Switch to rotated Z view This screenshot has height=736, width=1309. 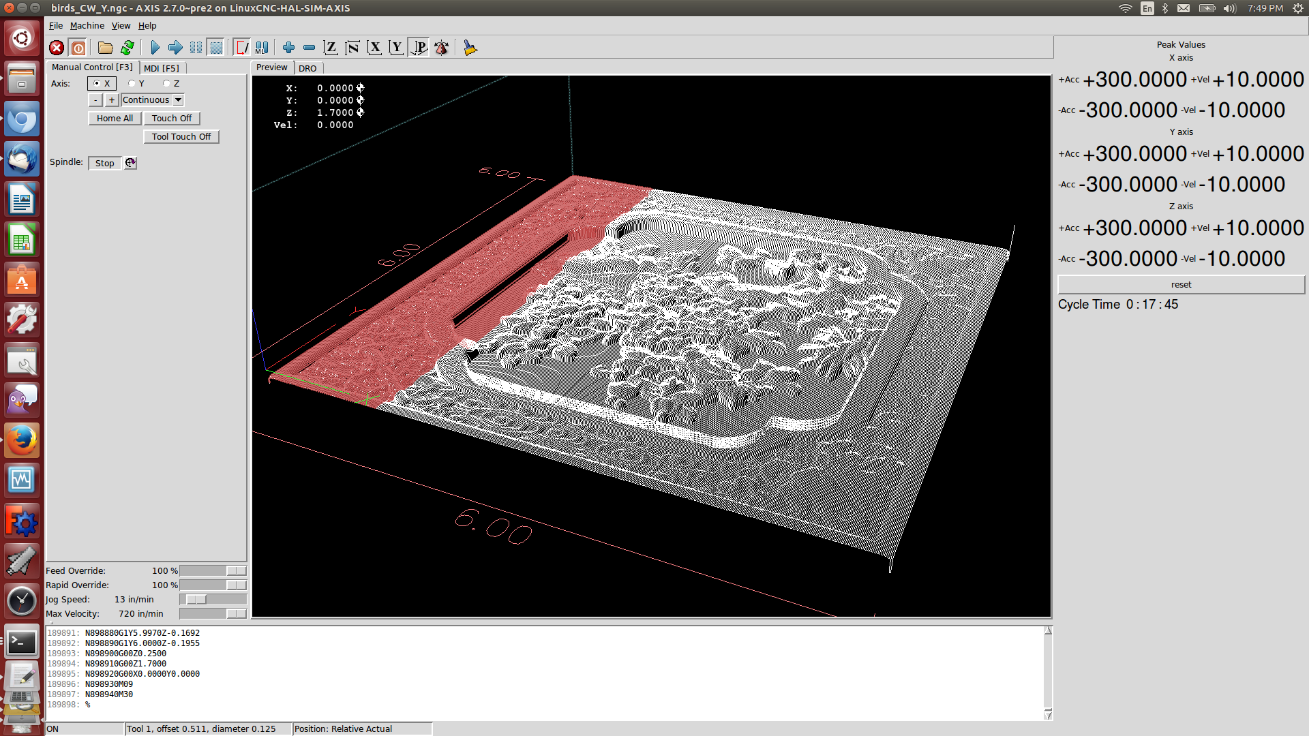coord(352,48)
